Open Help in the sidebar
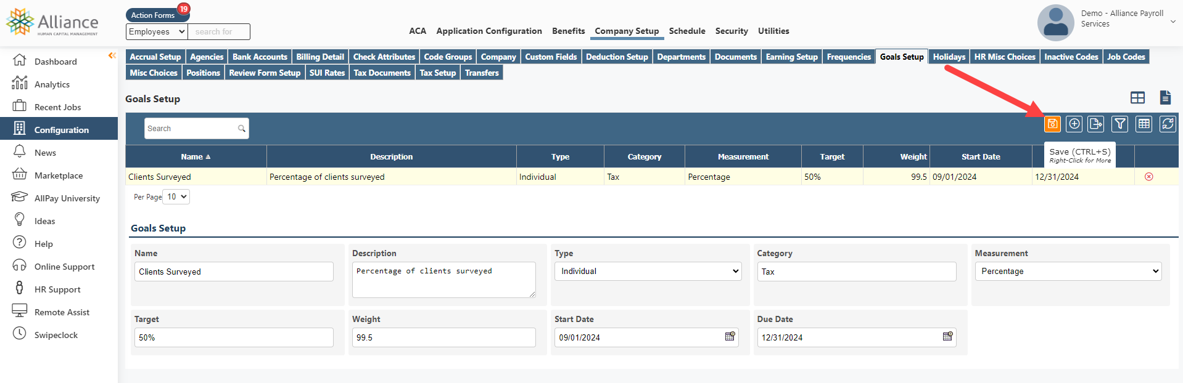This screenshot has width=1183, height=383. pos(43,244)
